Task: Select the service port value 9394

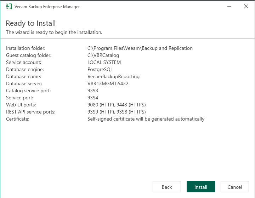Action: [x=93, y=98]
